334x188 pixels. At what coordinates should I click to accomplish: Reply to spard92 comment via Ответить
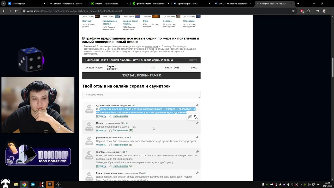(x=101, y=166)
